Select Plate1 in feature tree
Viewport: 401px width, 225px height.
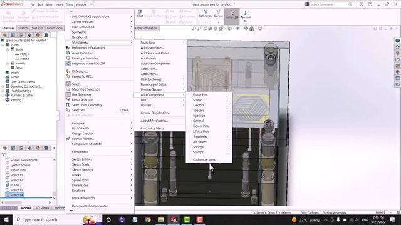coord(24,54)
